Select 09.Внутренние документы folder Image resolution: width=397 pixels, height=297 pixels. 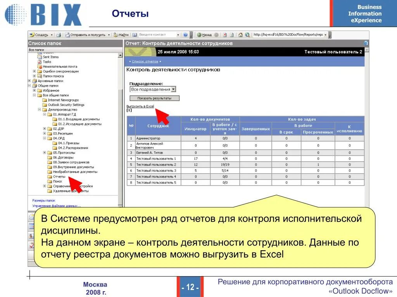click(73, 167)
